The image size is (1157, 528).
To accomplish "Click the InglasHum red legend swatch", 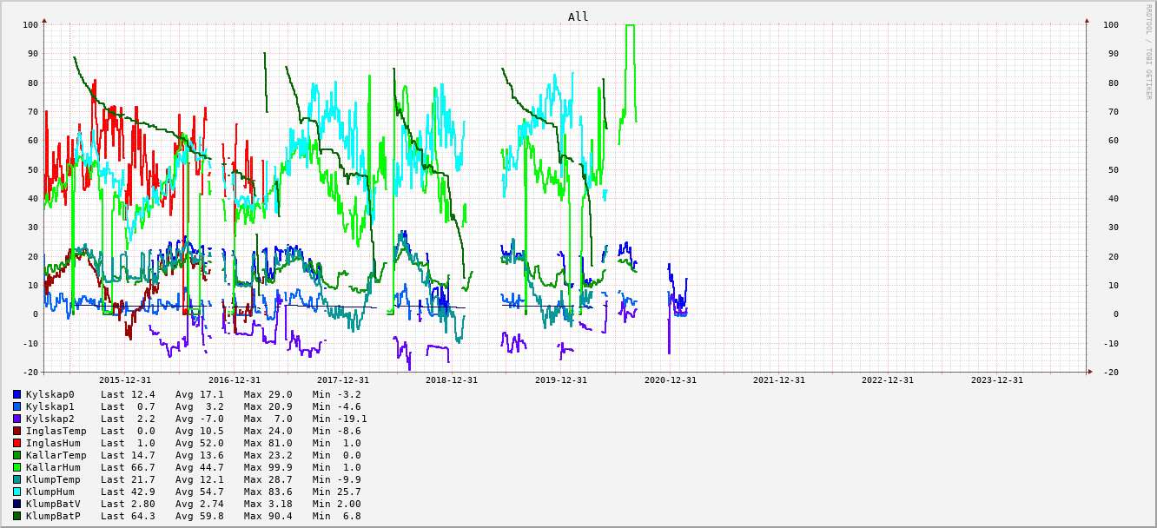I will pyautogui.click(x=17, y=443).
